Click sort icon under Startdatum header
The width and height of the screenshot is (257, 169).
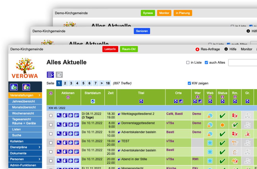pos(93,101)
